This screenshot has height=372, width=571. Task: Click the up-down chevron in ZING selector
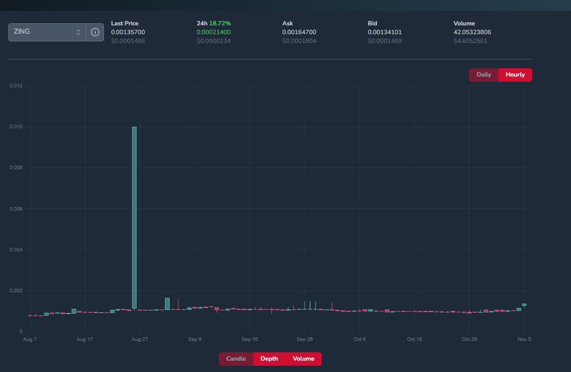pyautogui.click(x=78, y=32)
